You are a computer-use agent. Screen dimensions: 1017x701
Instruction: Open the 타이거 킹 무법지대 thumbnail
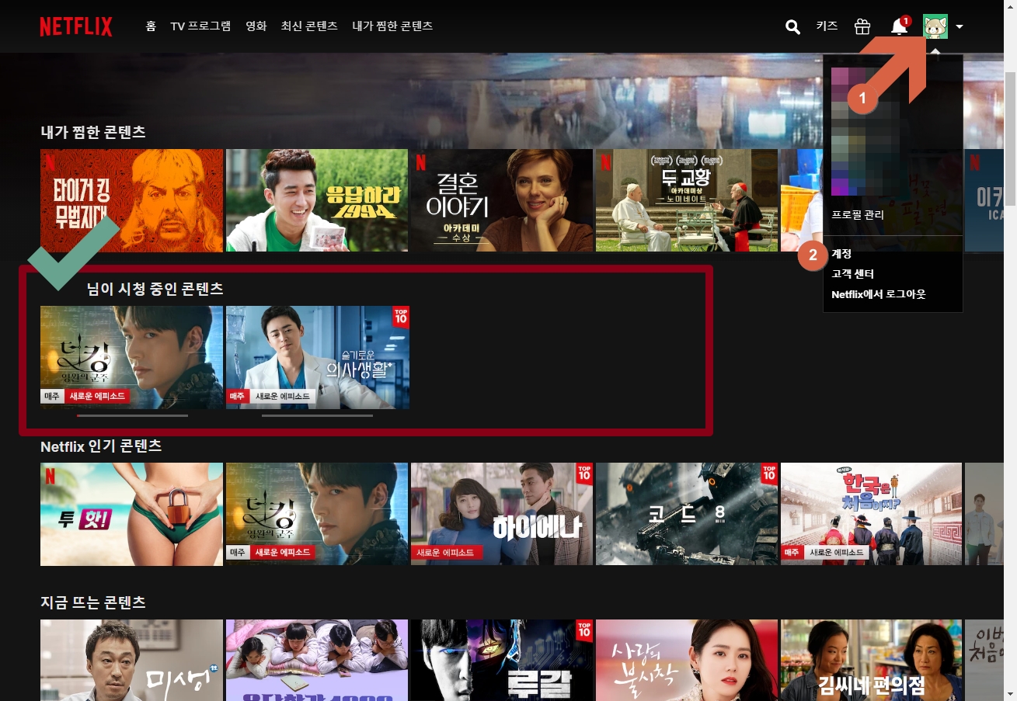132,200
